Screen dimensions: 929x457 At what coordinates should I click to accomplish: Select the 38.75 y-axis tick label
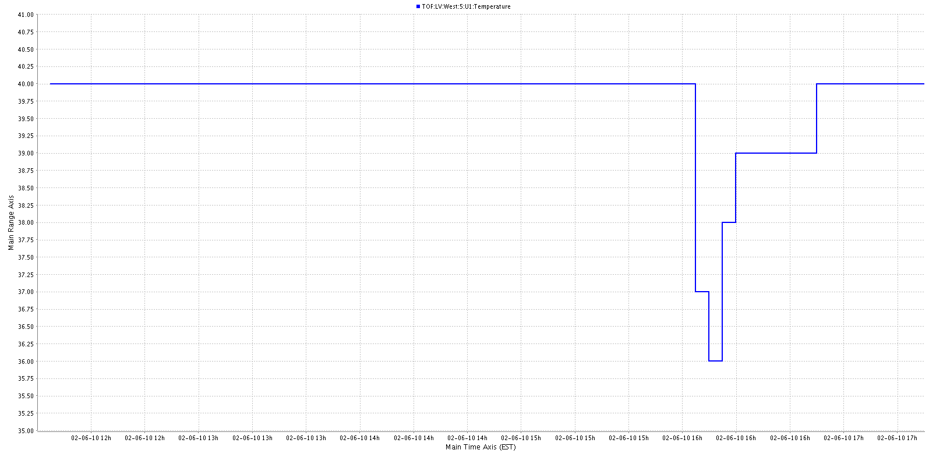pos(26,171)
